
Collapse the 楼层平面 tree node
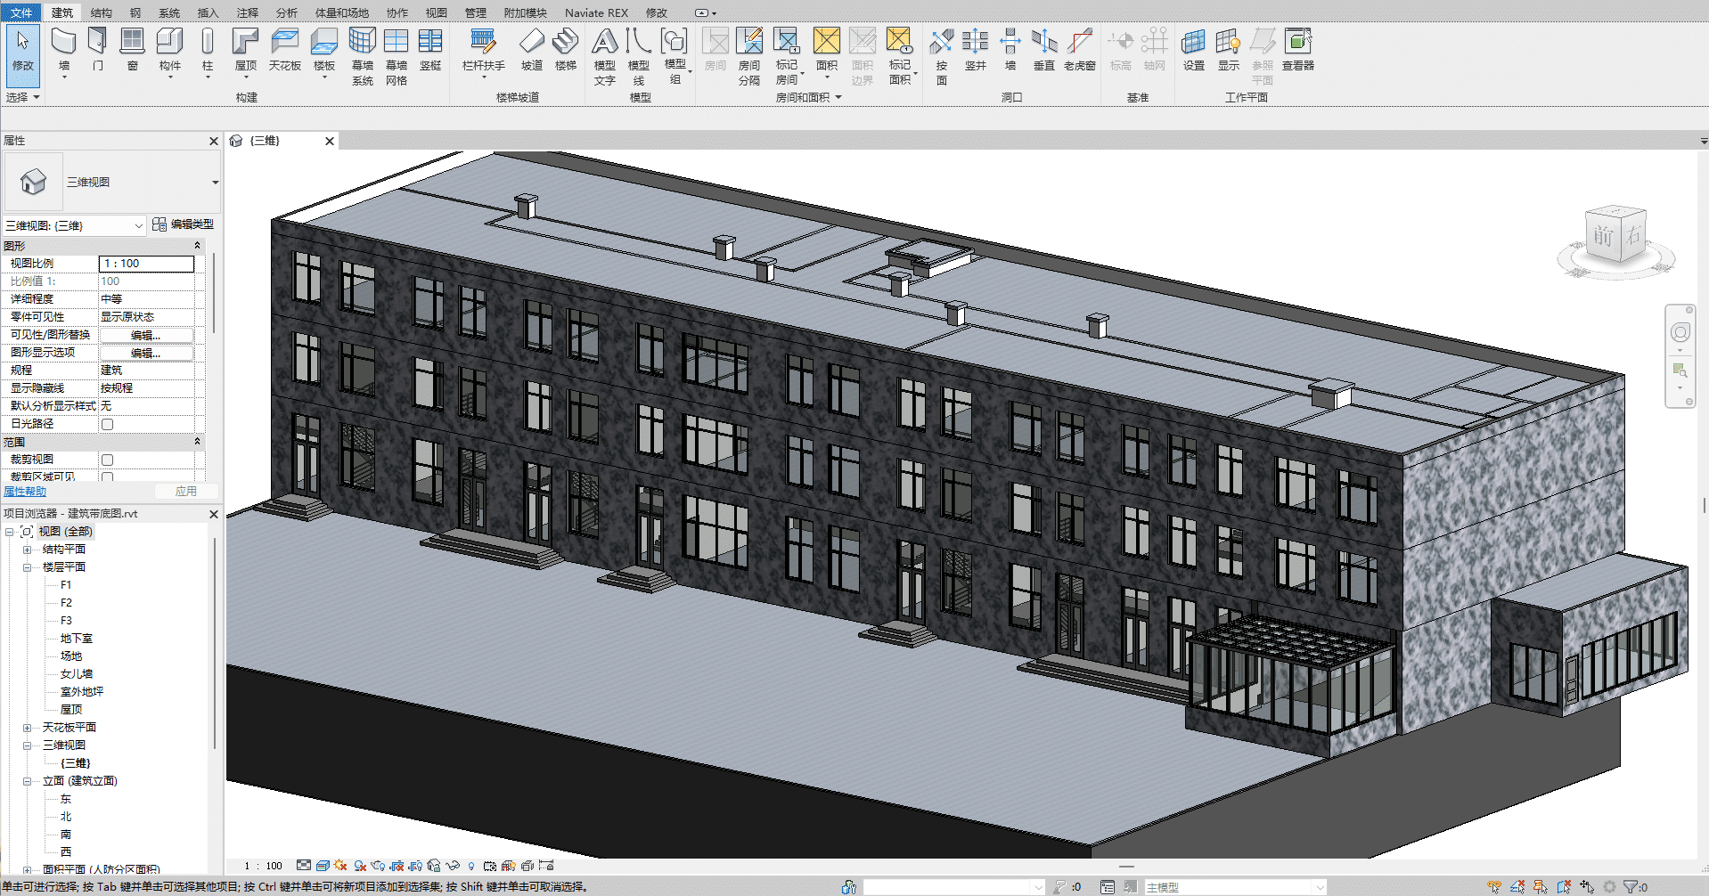coord(28,567)
